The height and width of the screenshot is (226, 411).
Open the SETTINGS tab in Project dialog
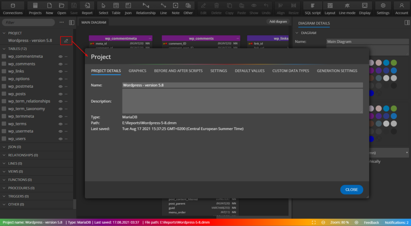pos(219,71)
